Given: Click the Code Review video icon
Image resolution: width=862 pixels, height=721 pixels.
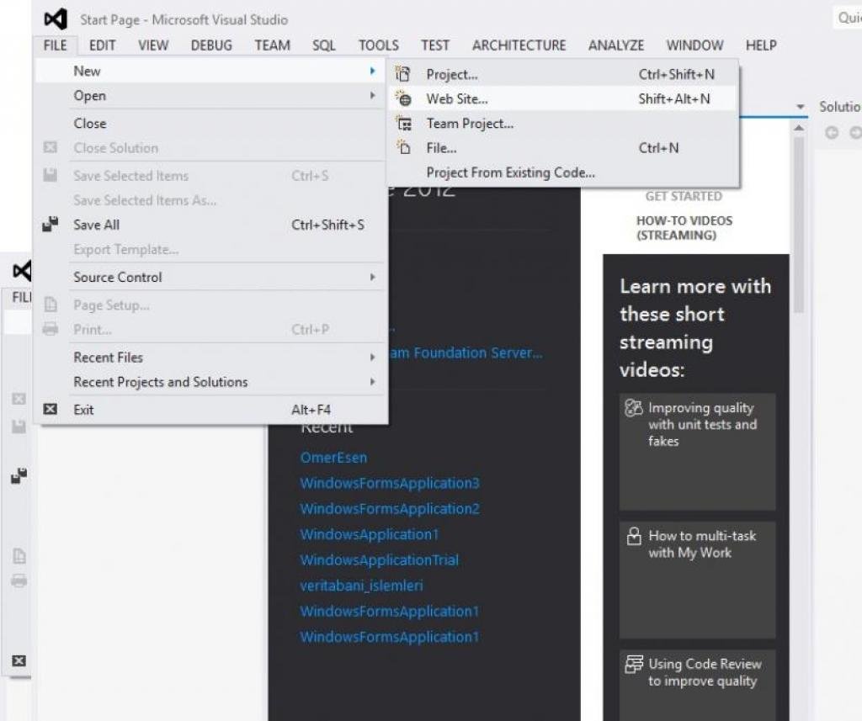Looking at the screenshot, I should coord(634,664).
